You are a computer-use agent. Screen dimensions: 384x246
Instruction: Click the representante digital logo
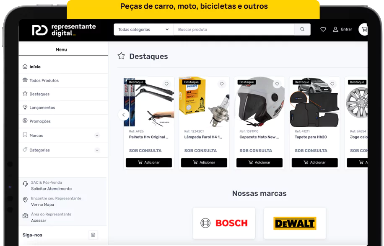[64, 30]
